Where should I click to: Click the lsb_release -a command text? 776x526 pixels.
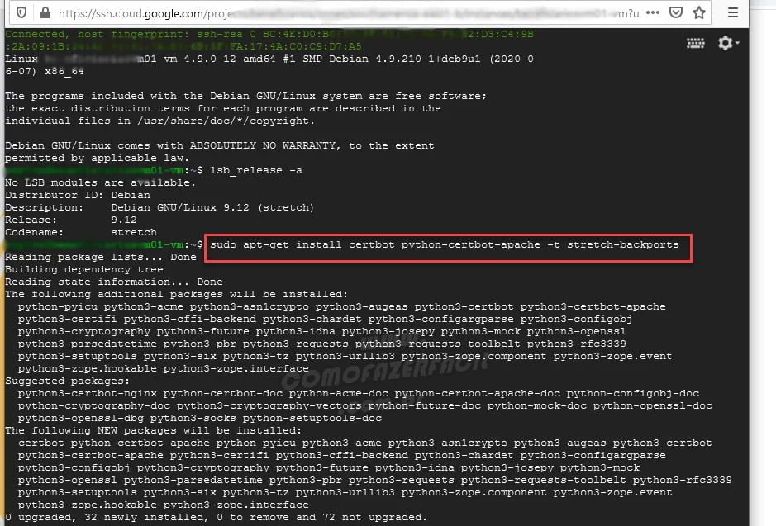click(x=257, y=170)
